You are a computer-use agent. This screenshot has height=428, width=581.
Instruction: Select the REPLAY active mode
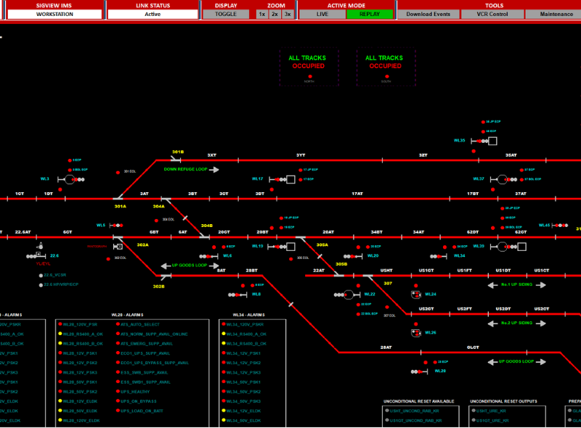click(x=370, y=14)
